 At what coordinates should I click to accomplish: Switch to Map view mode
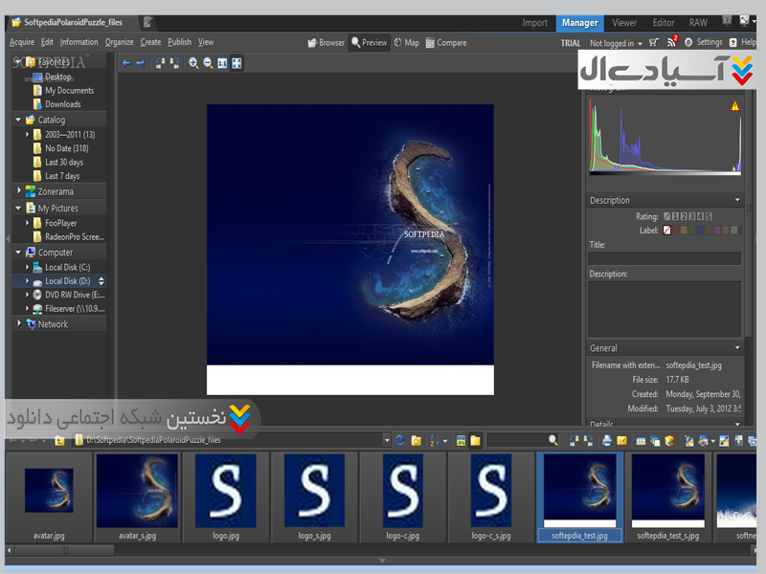pyautogui.click(x=406, y=42)
